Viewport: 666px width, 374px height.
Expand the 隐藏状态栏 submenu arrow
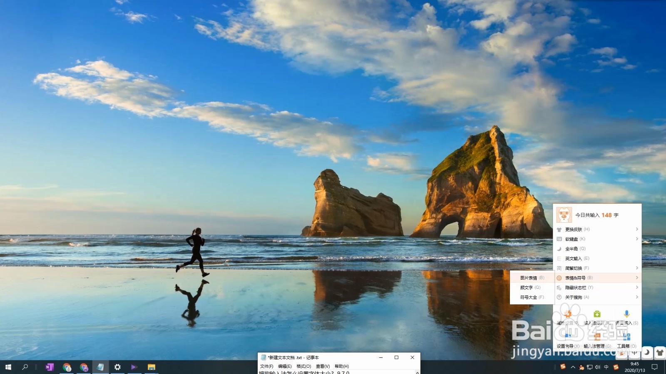point(637,287)
